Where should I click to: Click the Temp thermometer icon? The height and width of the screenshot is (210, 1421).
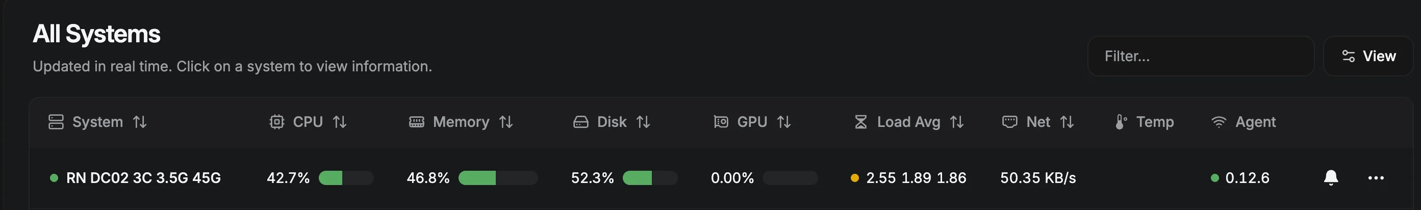click(1121, 122)
